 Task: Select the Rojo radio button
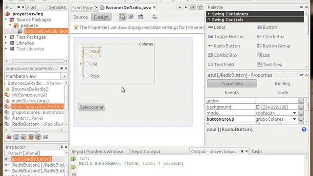pyautogui.click(x=87, y=76)
